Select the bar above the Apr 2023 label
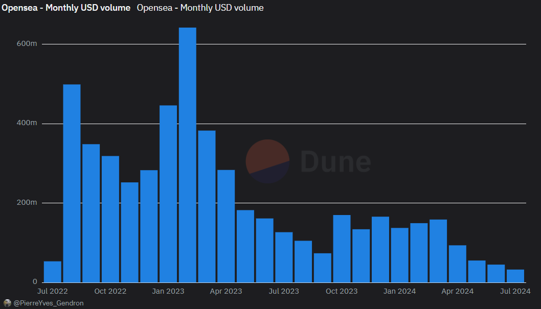Image resolution: width=541 pixels, height=309 pixels. click(x=226, y=226)
